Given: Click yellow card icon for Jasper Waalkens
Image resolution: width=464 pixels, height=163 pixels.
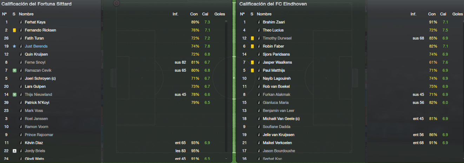Looking at the screenshot, I should tap(252, 62).
